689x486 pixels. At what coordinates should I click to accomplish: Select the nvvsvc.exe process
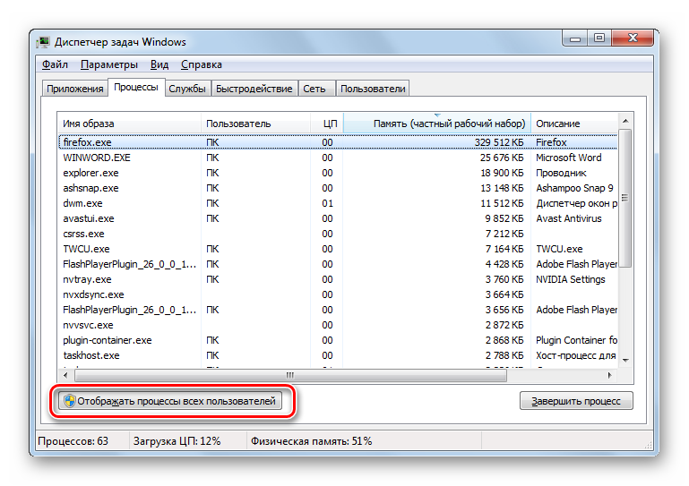[x=338, y=325]
